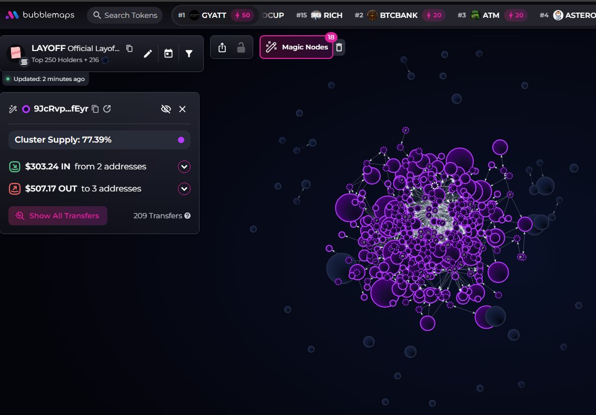
Task: Click the red OUT transfer icon
Action: coord(15,189)
